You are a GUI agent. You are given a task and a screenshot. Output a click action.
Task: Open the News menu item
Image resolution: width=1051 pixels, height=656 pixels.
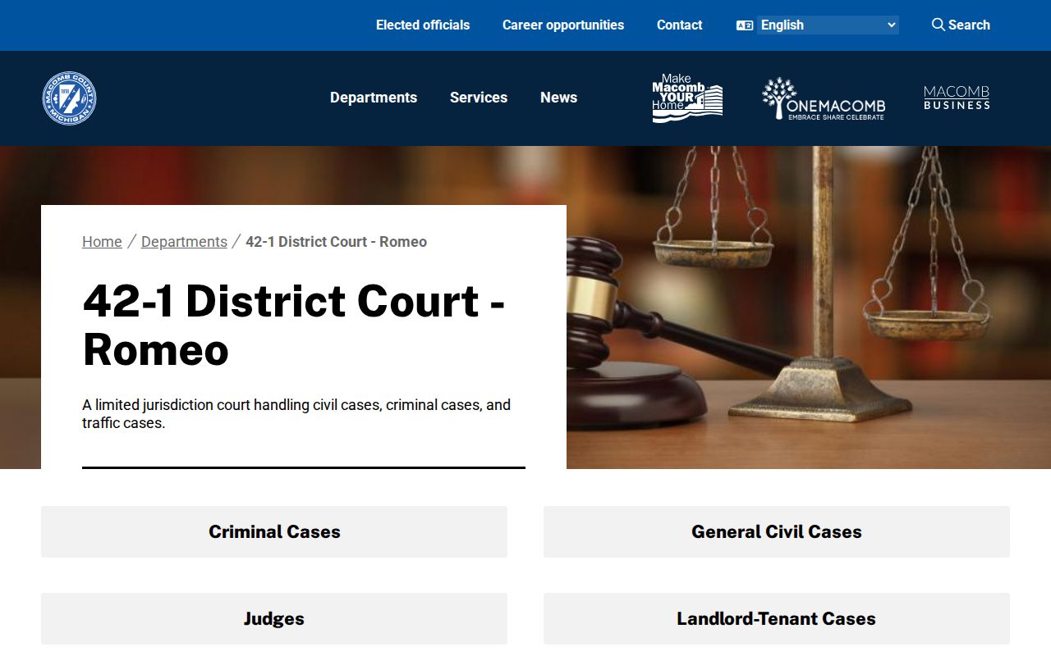coord(558,98)
